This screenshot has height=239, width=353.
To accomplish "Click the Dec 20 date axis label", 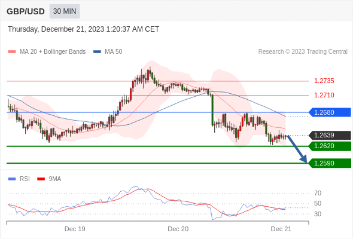I will [x=178, y=229].
